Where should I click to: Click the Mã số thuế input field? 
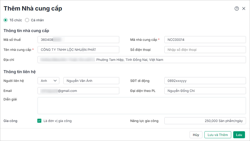[x=78, y=40]
